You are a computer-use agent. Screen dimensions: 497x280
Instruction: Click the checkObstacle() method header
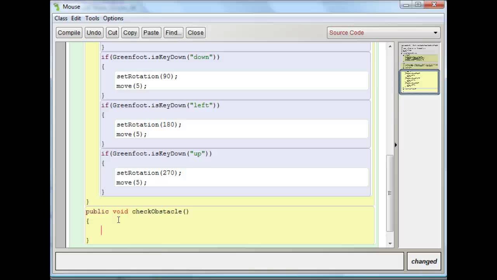137,211
